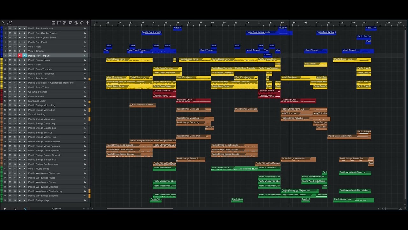Image resolution: width=408 pixels, height=230 pixels.
Task: Click the Overview label below the tracks
Action: [x=57, y=209]
